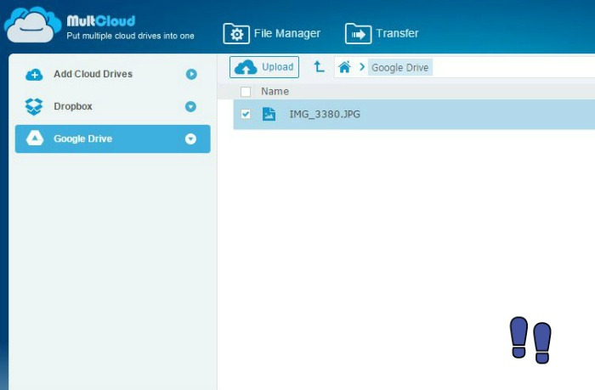Click the File Manager gear folder icon
Screen dimensions: 595x390
[x=236, y=34]
